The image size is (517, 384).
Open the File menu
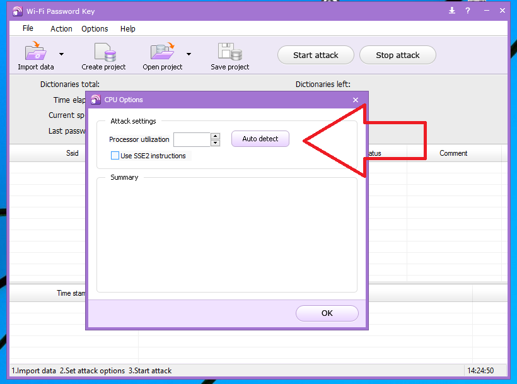(x=28, y=28)
